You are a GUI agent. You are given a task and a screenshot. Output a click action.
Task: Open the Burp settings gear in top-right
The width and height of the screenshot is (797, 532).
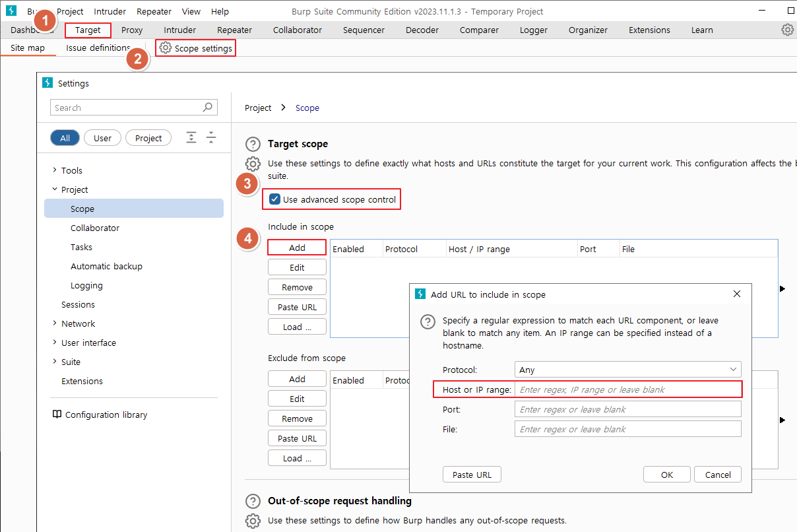pyautogui.click(x=787, y=30)
